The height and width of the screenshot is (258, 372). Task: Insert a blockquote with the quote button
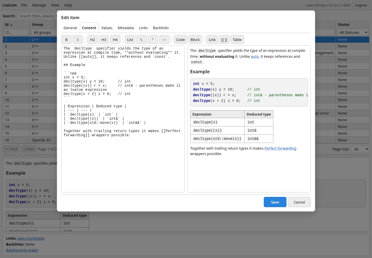tap(153, 40)
